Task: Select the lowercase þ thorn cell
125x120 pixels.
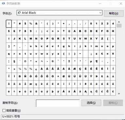Action: click(x=53, y=92)
